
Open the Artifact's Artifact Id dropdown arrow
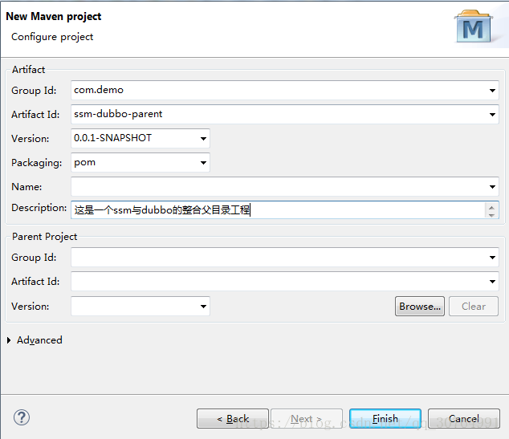tap(492, 115)
